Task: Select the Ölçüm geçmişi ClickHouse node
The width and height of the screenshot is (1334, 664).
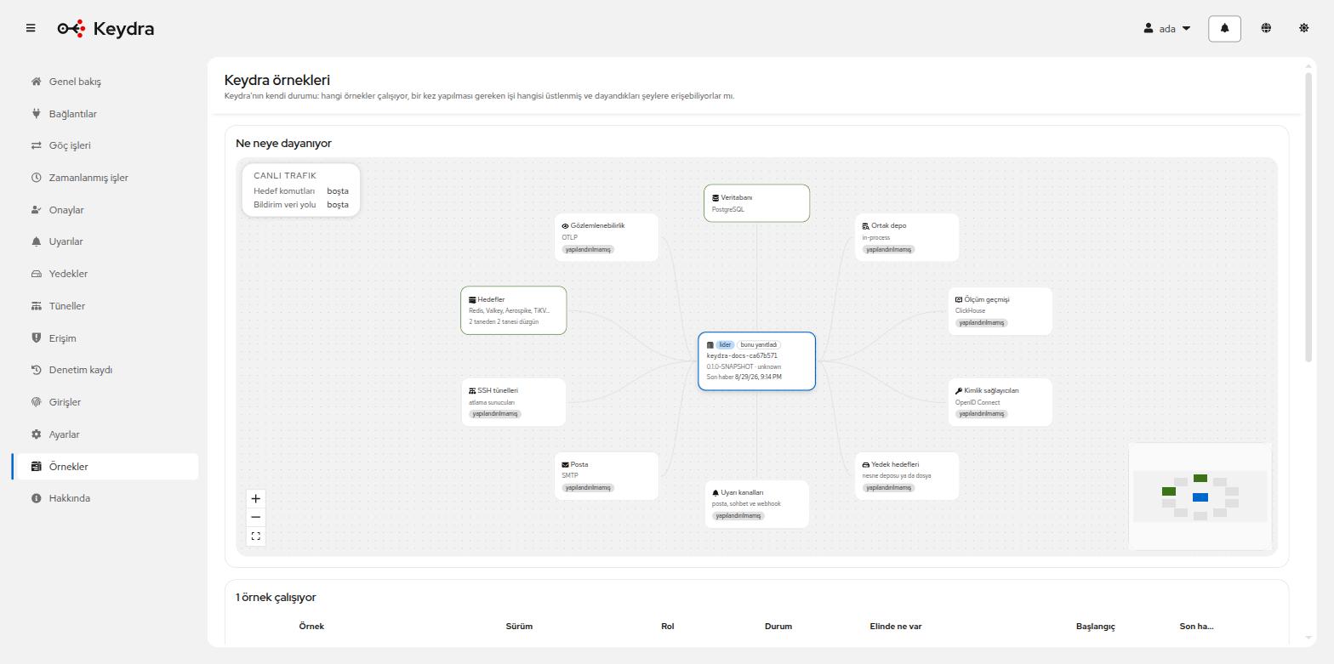Action: (x=1000, y=311)
